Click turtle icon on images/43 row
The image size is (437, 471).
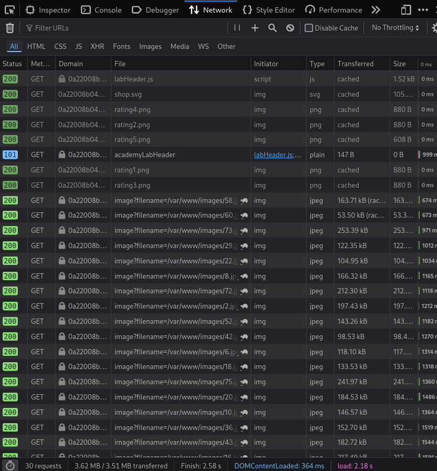point(244,442)
